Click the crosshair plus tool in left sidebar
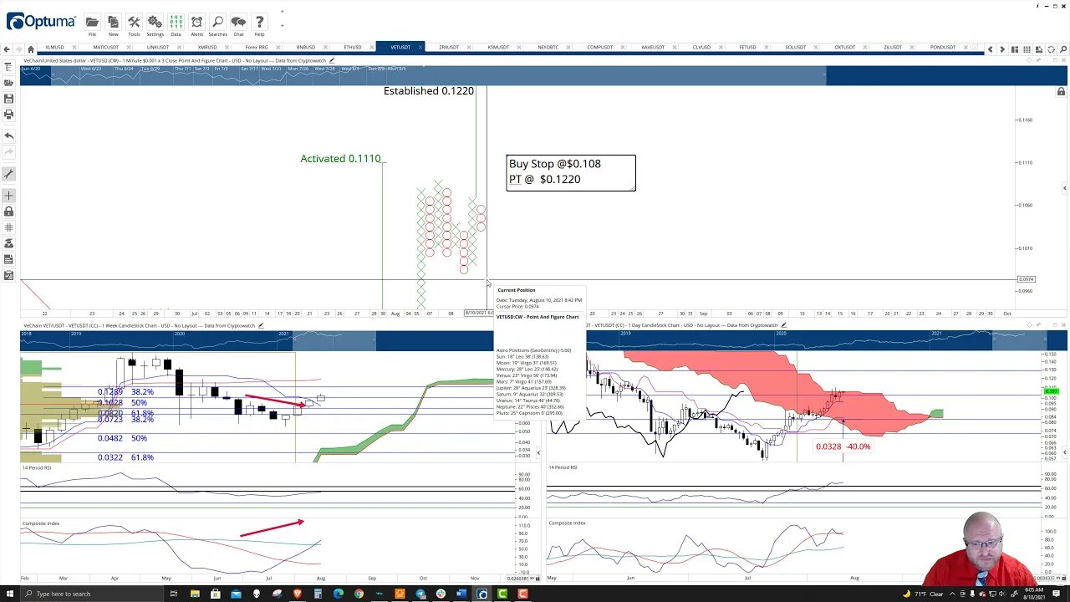Screen dimensions: 1070x602 point(8,196)
